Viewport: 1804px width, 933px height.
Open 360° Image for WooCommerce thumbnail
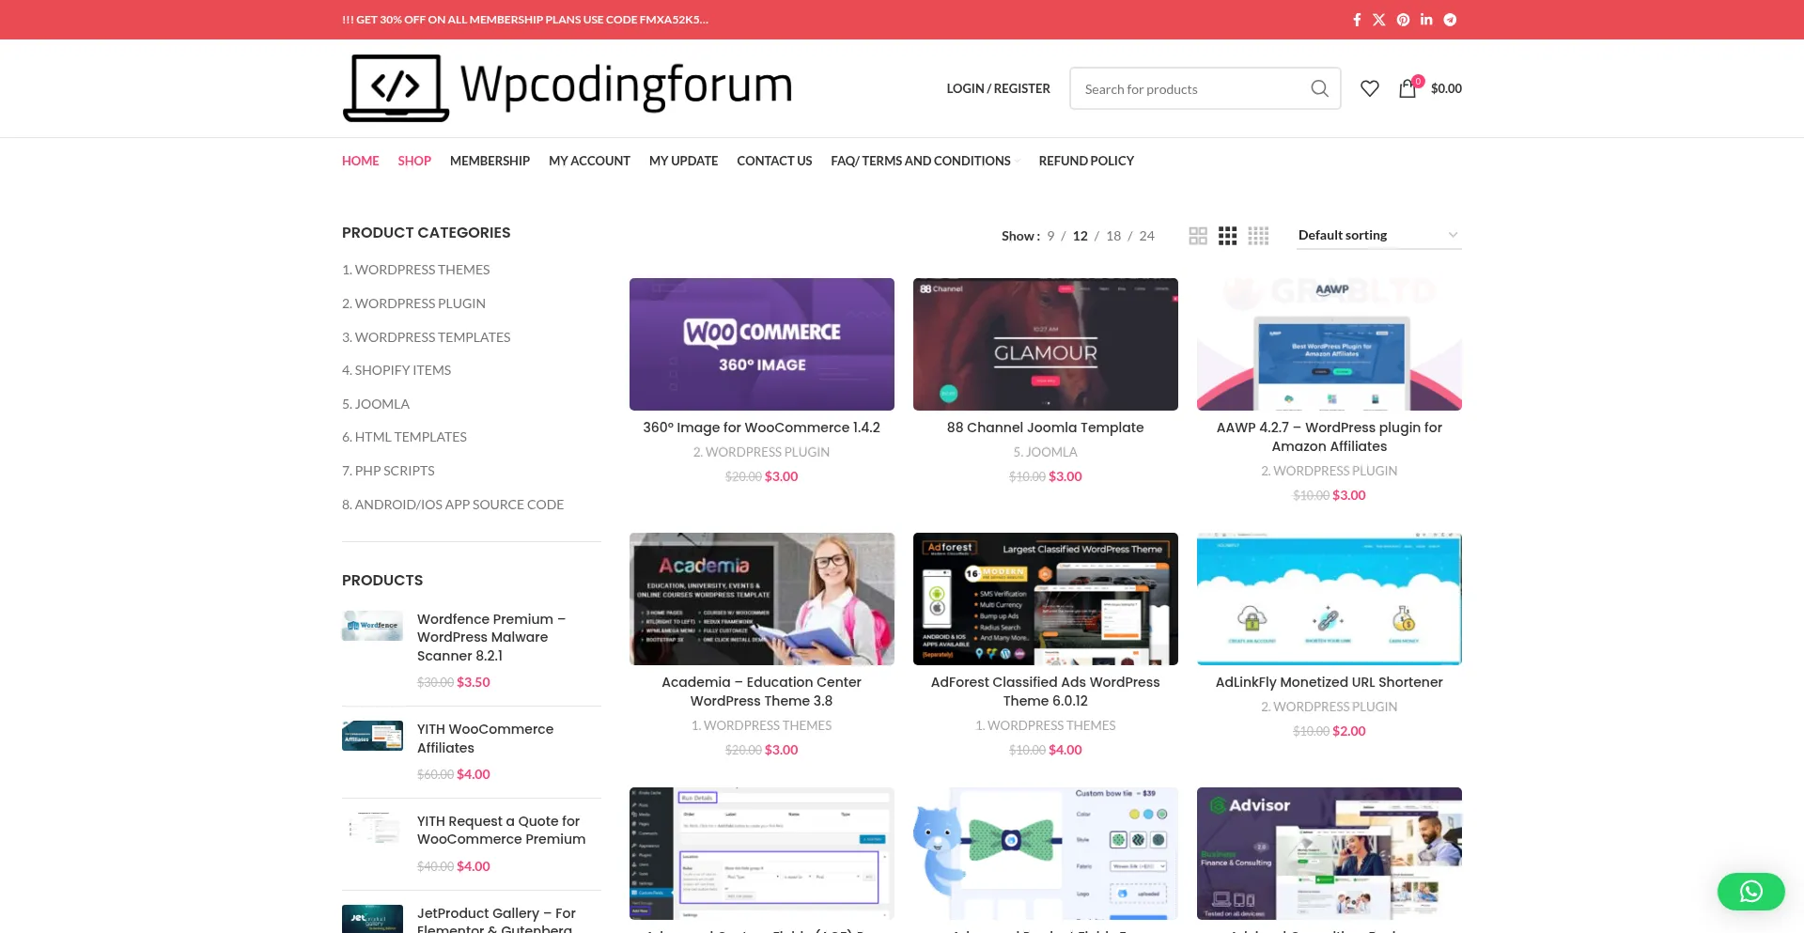coord(762,344)
